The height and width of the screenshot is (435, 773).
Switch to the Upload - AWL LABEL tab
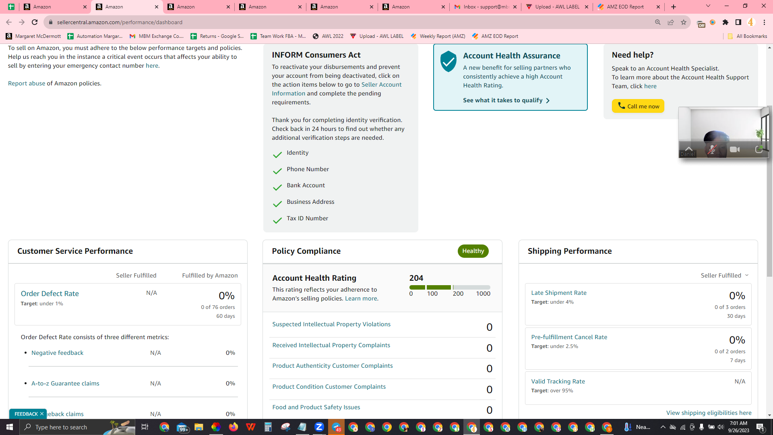coord(557,7)
